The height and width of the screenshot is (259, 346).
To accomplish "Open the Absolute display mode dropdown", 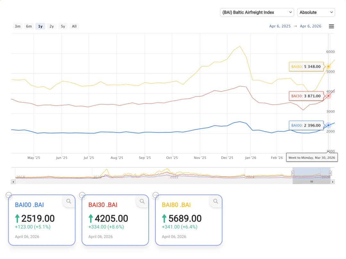I will (x=316, y=12).
